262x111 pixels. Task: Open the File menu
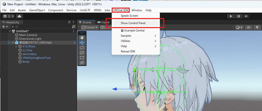4,10
